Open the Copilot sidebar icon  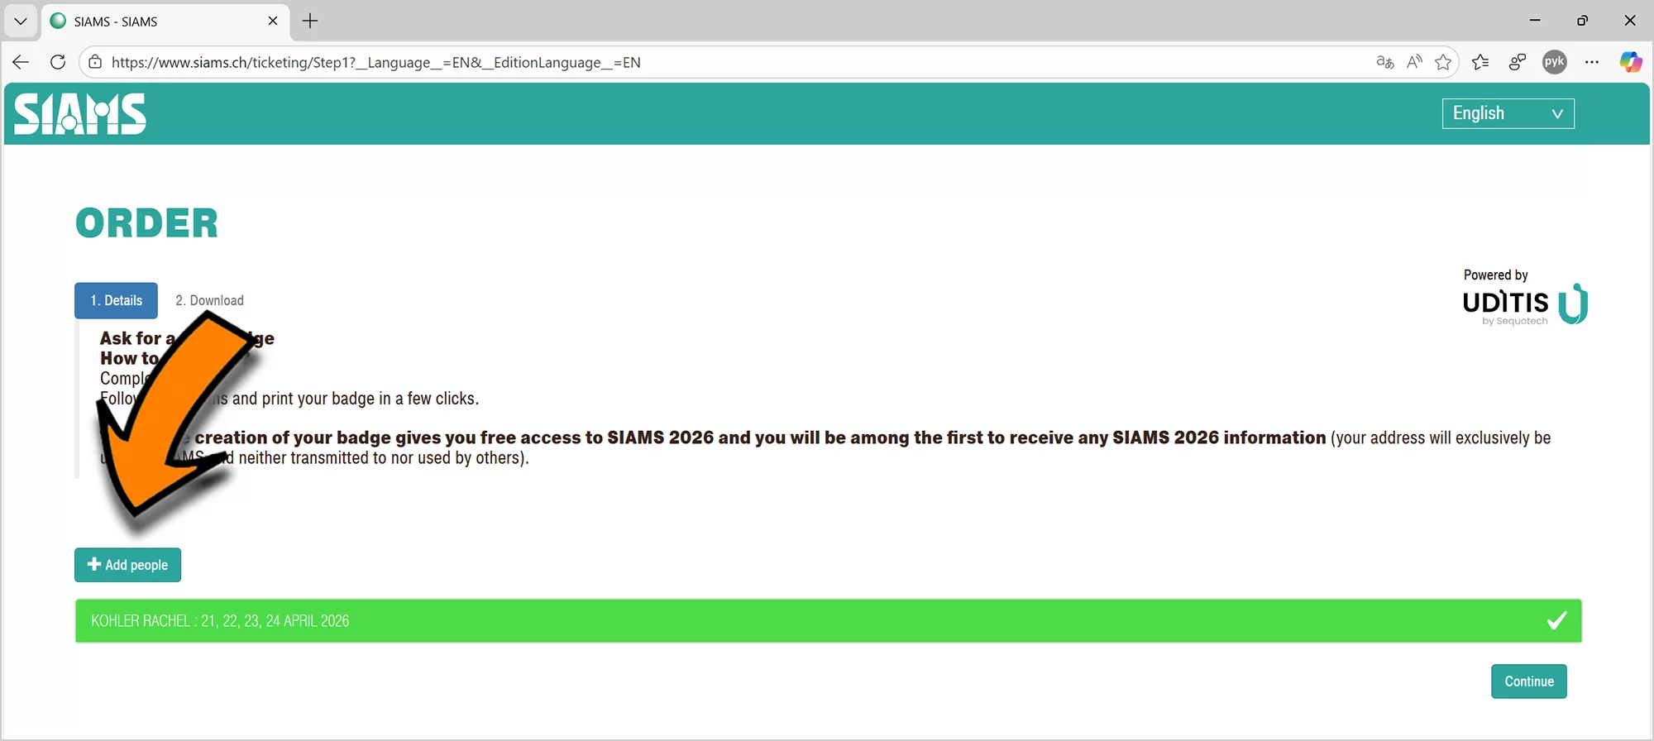point(1630,62)
